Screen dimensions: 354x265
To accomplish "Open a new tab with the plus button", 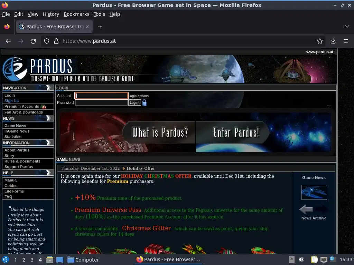I will (x=100, y=27).
